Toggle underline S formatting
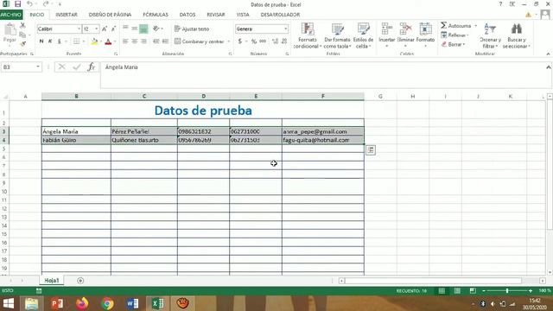This screenshot has width=553, height=311. [60, 41]
